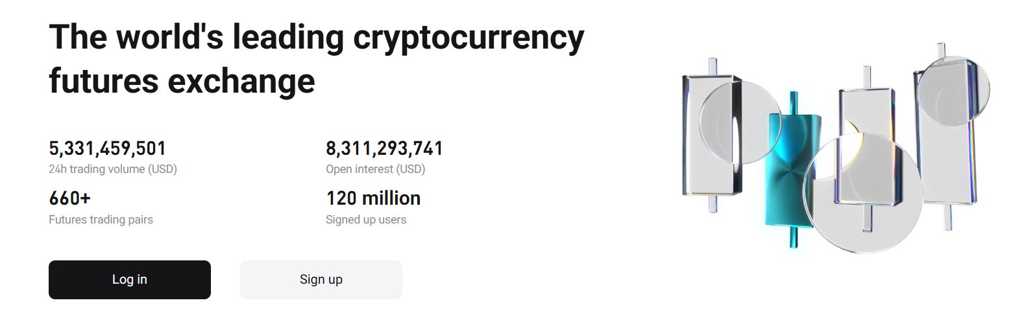
Task: Select the small glass circle at top right
Action: coord(953,89)
